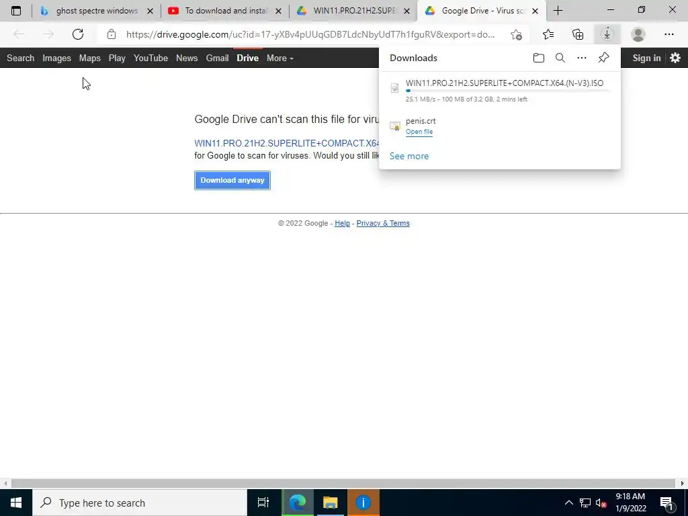Open News in Google bar
Image resolution: width=688 pixels, height=516 pixels.
coord(187,58)
